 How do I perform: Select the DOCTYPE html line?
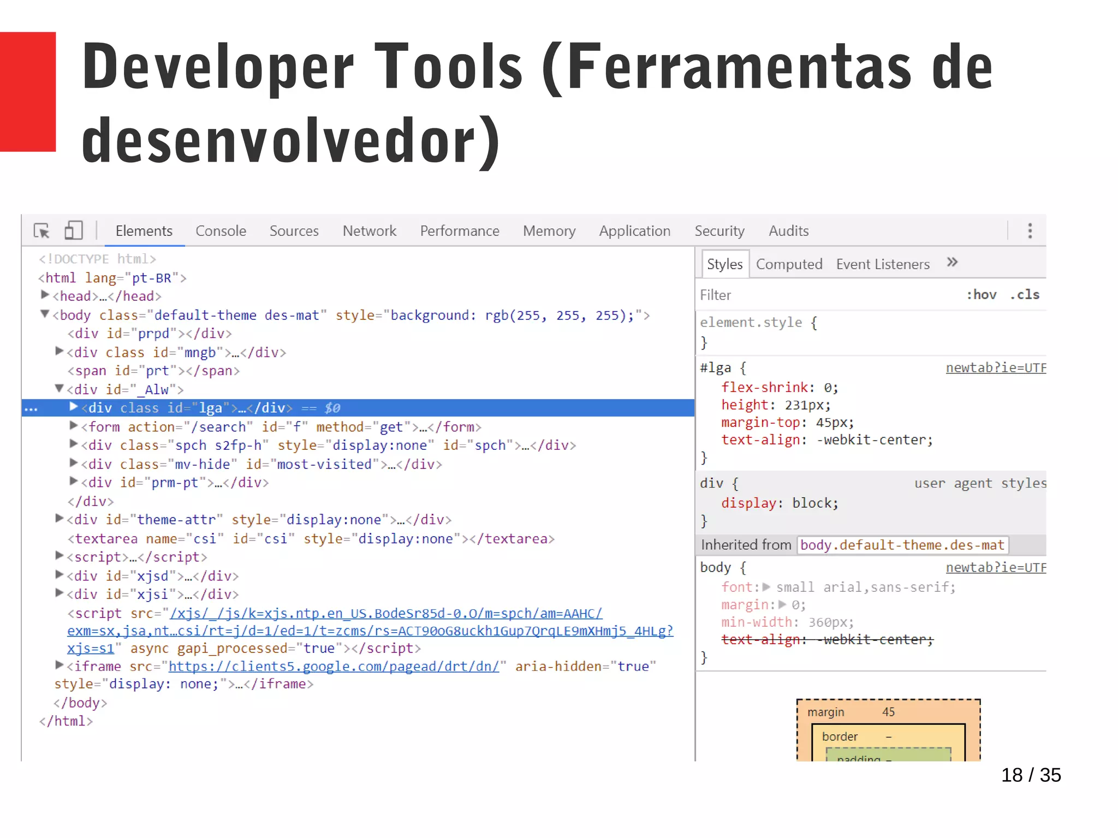pyautogui.click(x=97, y=259)
